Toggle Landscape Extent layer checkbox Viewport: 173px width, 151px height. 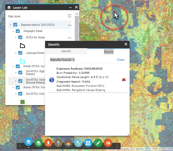click(20, 53)
